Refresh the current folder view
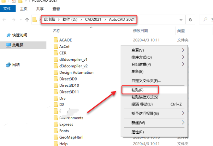 pos(191,20)
